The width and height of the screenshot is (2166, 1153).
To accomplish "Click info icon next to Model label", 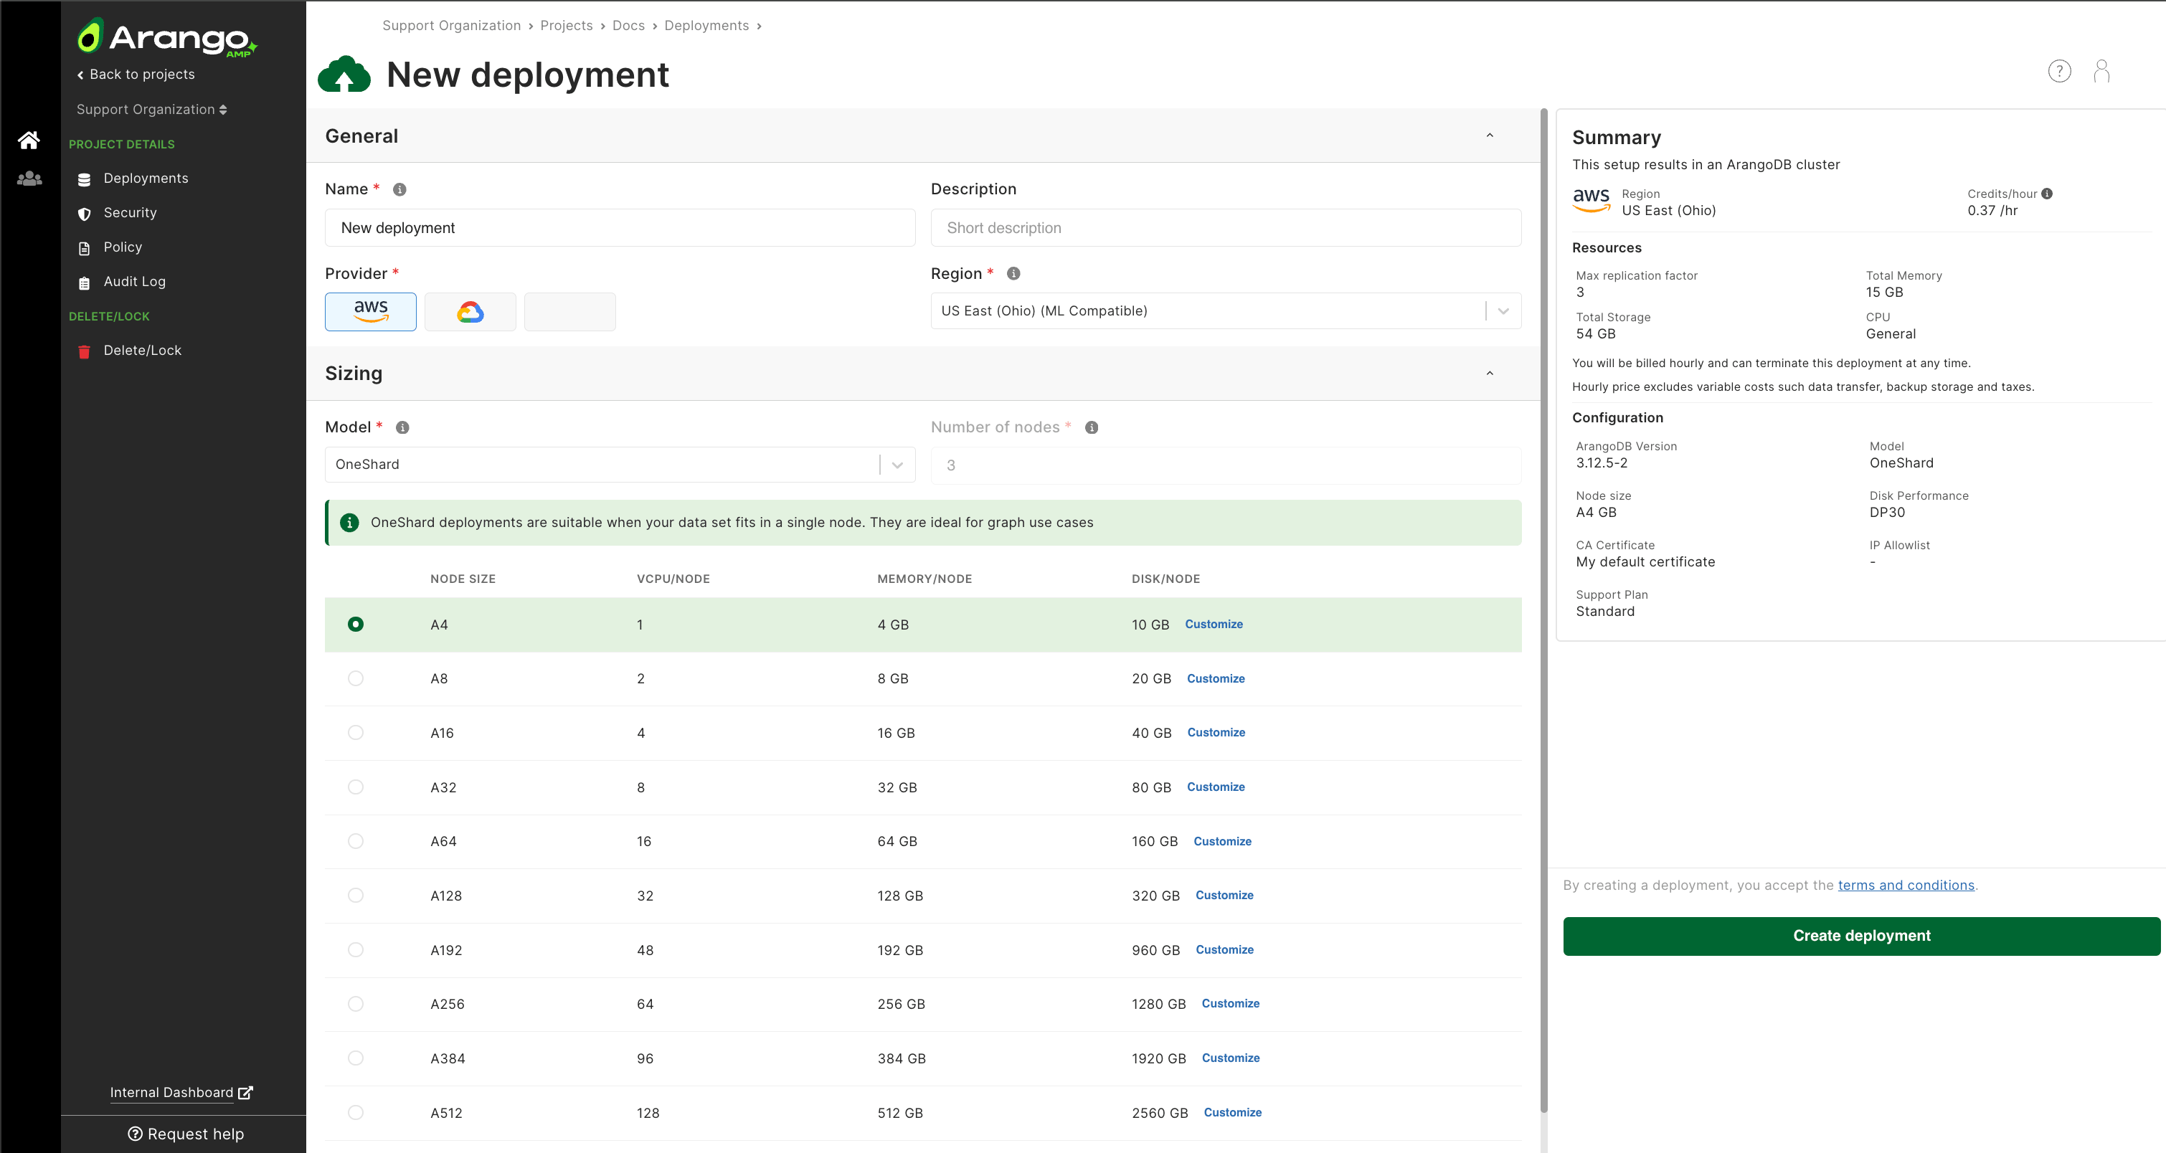I will 403,428.
